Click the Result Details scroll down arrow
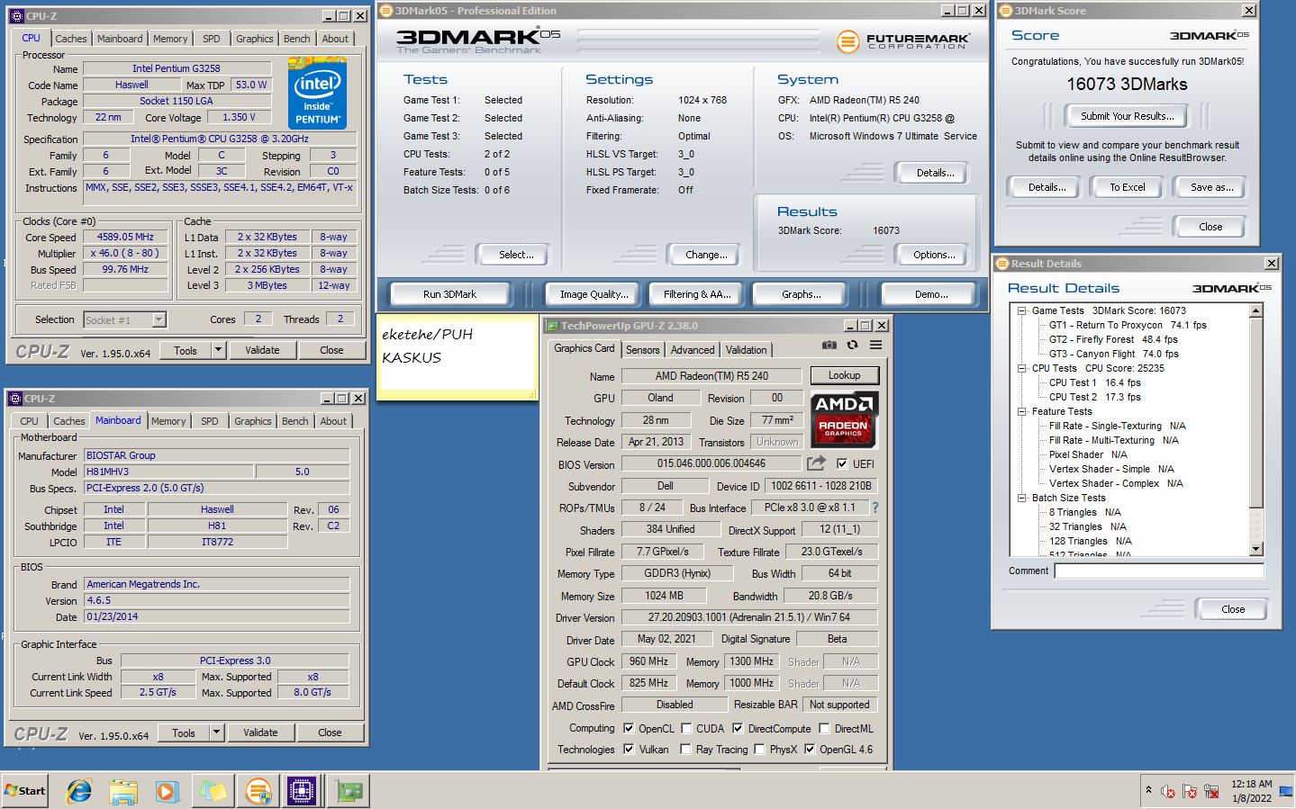 pyautogui.click(x=1256, y=549)
